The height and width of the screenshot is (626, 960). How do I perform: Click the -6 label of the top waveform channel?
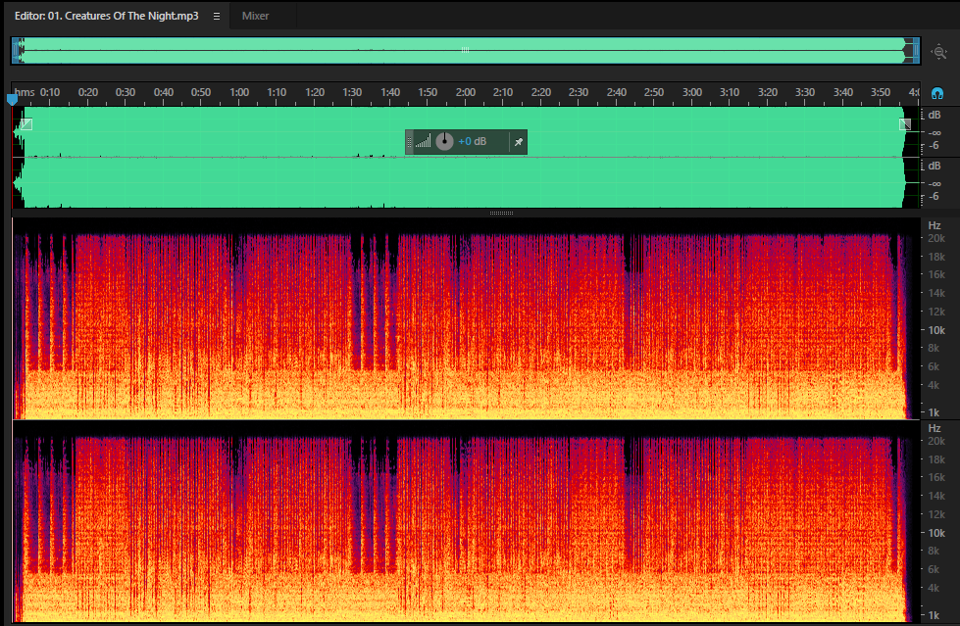click(934, 146)
